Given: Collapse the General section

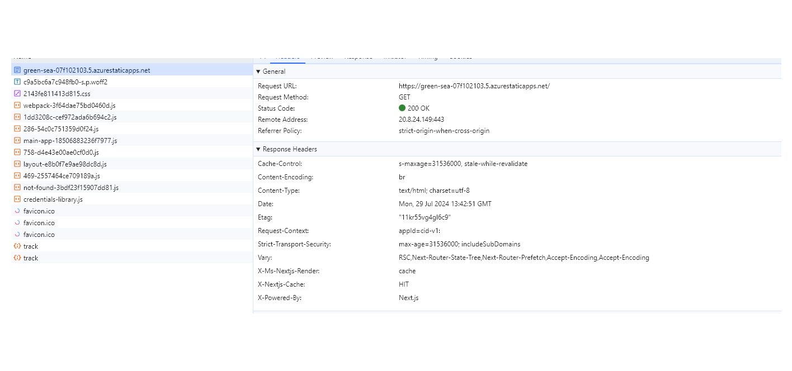Looking at the screenshot, I should pyautogui.click(x=258, y=71).
